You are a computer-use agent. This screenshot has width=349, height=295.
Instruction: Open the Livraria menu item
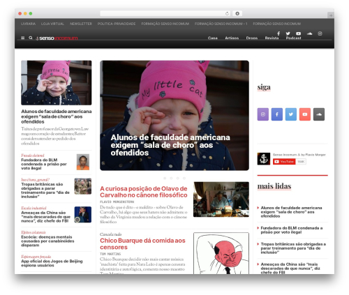pos(28,24)
